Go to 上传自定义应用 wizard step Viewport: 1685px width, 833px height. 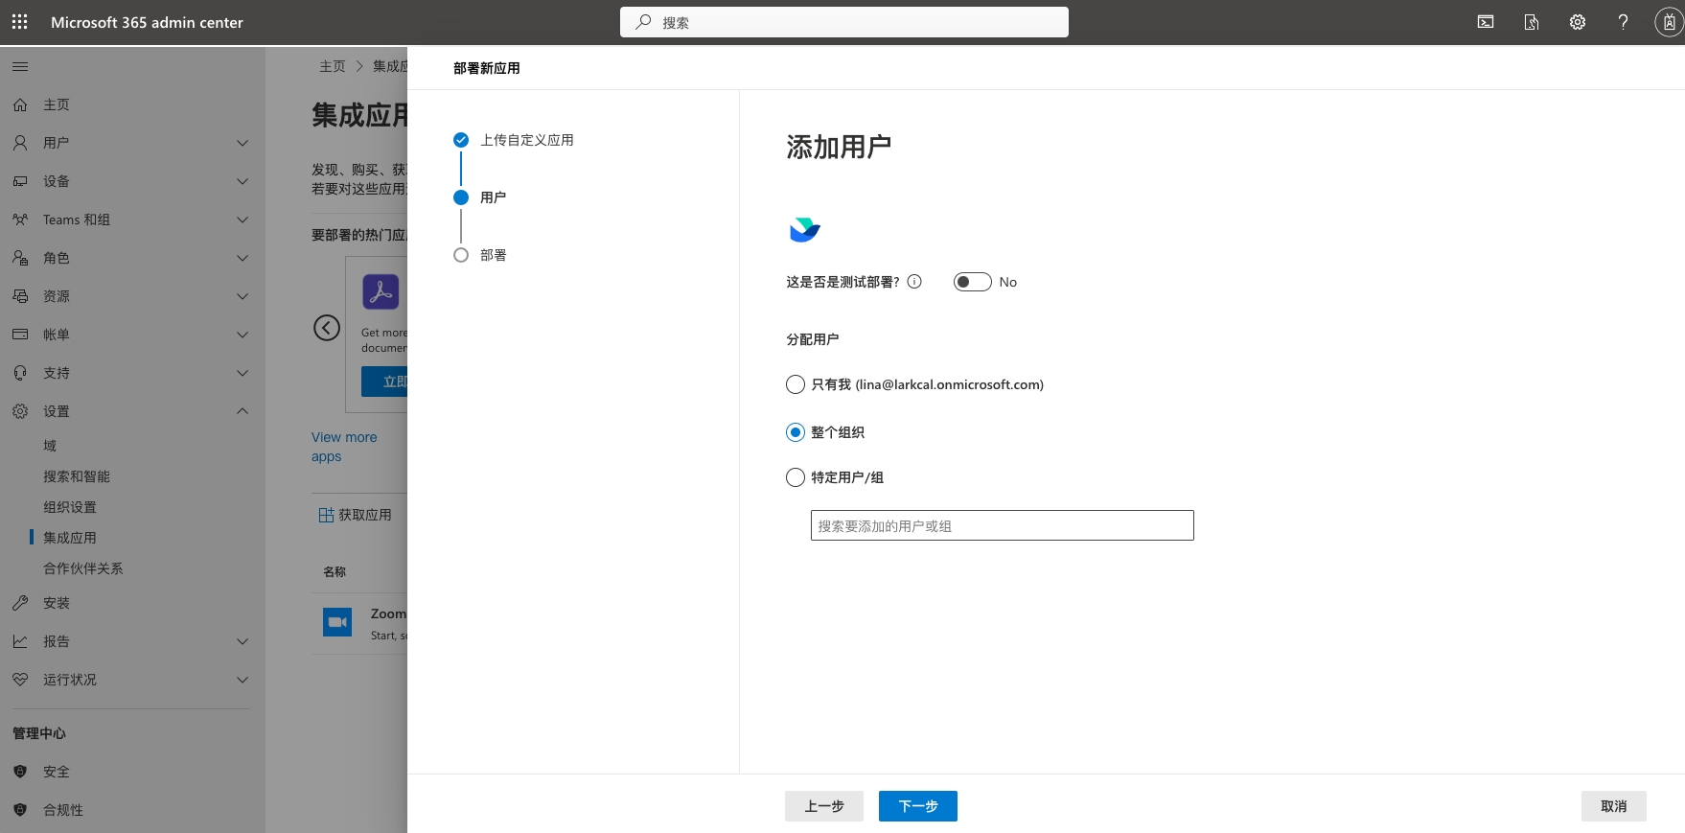(526, 140)
